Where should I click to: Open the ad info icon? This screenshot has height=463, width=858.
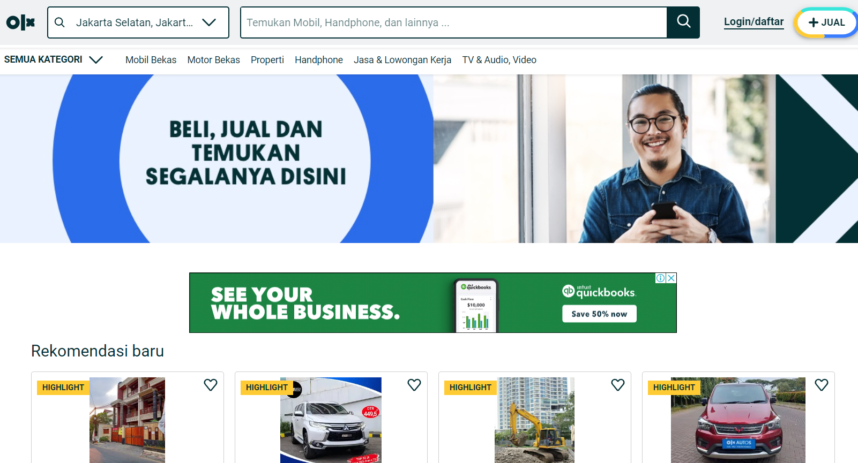coord(661,278)
